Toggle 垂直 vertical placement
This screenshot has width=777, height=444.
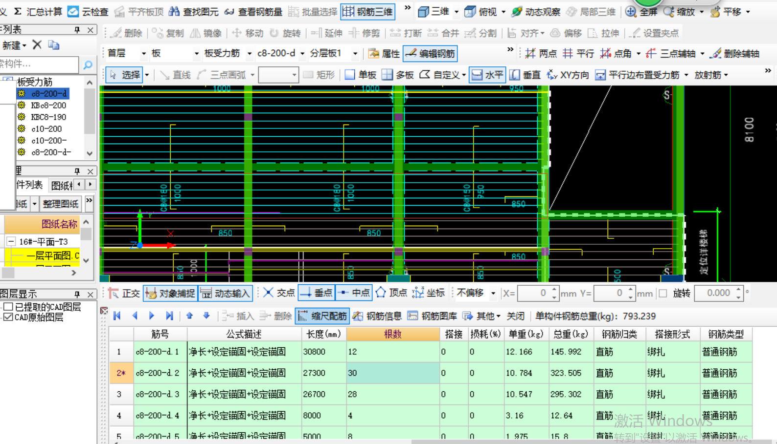pos(525,75)
